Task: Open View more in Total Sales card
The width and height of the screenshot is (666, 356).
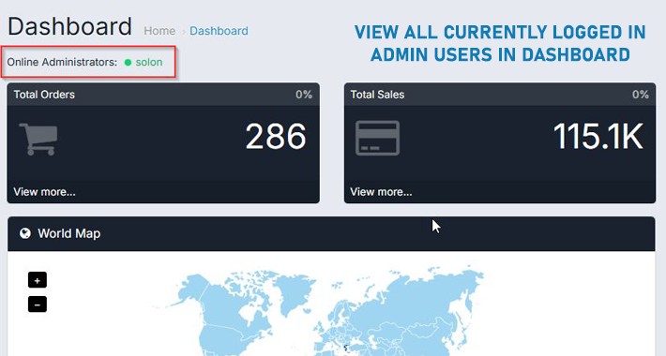Action: [381, 192]
